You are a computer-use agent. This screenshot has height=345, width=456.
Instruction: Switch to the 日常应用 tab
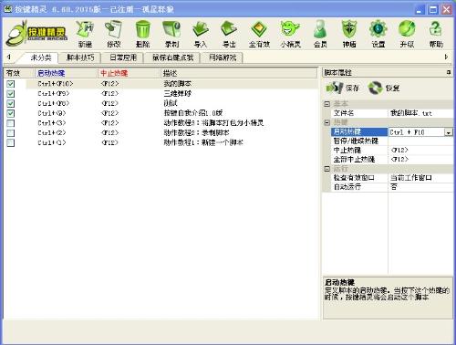(x=122, y=57)
